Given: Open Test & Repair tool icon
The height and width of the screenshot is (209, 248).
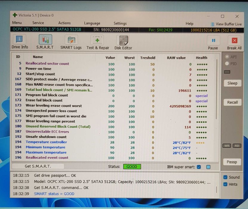Looking at the screenshot, I should (x=97, y=40).
